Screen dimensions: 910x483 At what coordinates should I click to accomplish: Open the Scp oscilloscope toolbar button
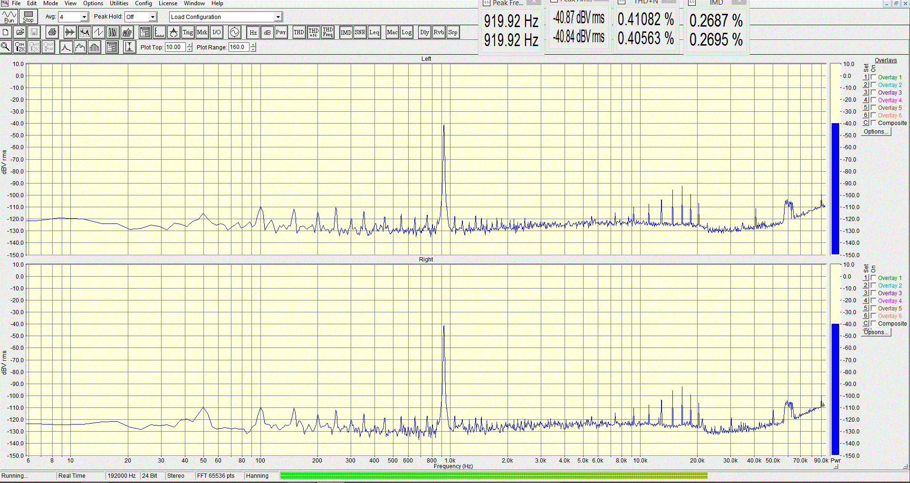point(453,32)
